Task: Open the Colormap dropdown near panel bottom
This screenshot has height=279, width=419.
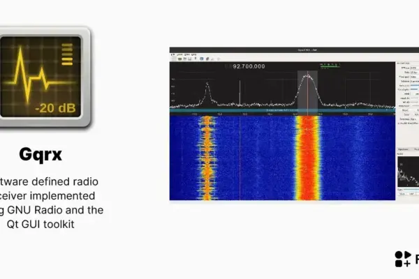Action: (414, 119)
